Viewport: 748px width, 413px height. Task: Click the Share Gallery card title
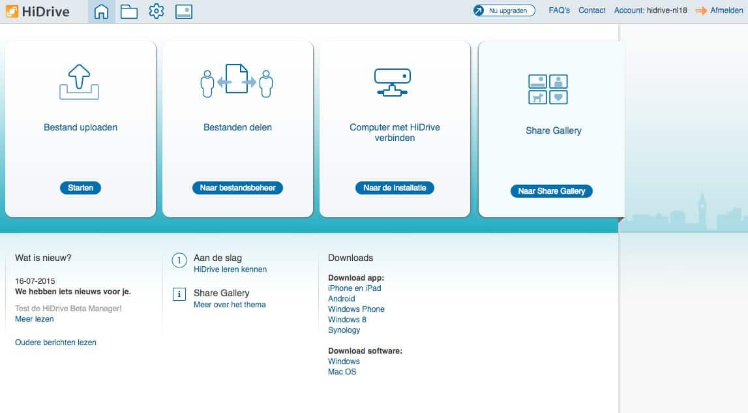(554, 131)
